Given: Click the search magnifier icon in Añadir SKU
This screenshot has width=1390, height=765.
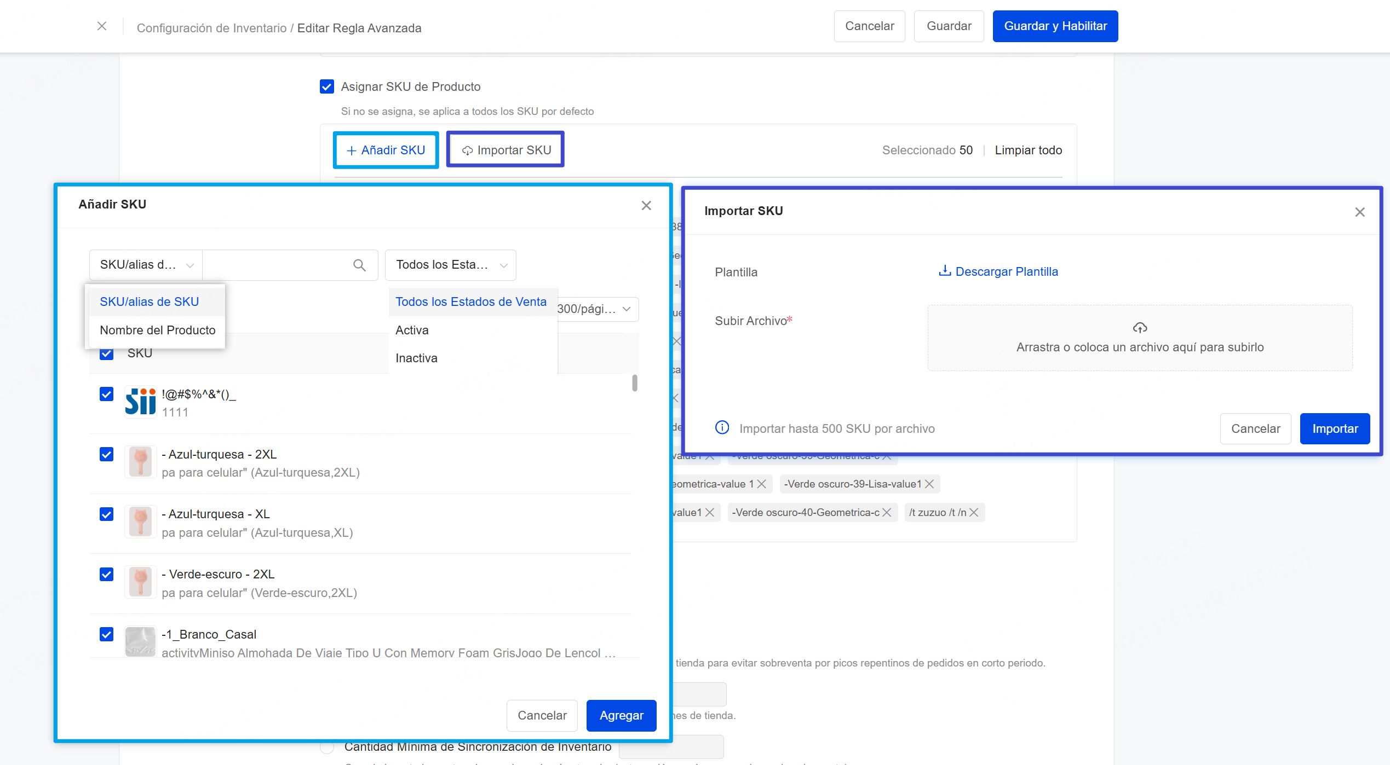Looking at the screenshot, I should pos(359,265).
